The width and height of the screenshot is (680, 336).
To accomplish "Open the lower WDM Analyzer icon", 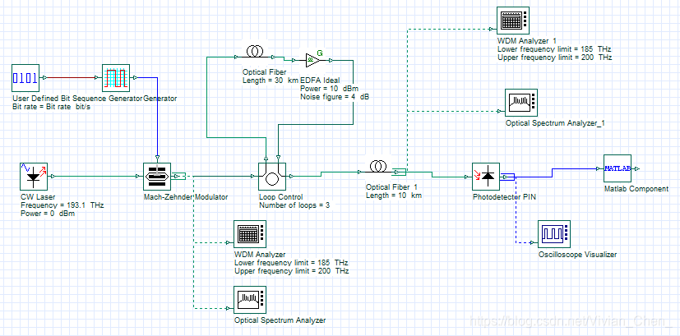I will point(250,234).
